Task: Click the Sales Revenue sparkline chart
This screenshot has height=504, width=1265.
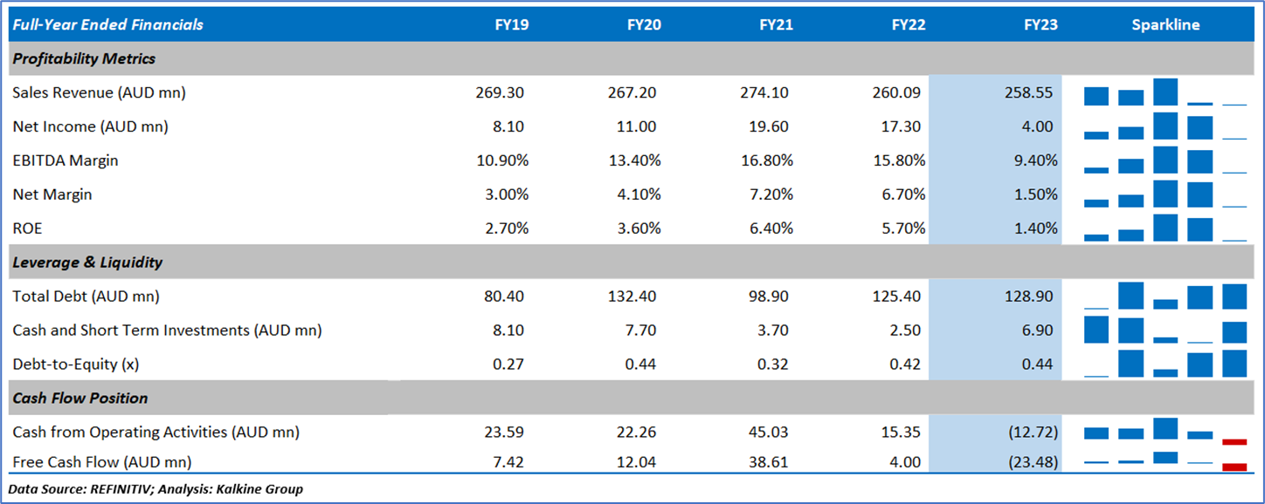Action: tap(1165, 92)
